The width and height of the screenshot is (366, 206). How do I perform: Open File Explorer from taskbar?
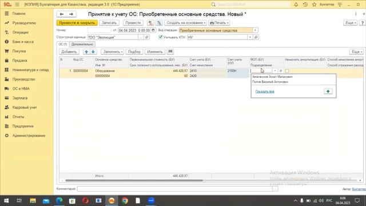33,201
